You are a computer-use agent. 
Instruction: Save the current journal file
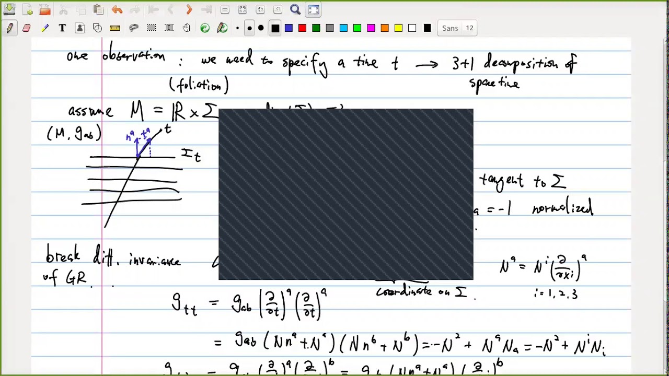click(x=9, y=9)
